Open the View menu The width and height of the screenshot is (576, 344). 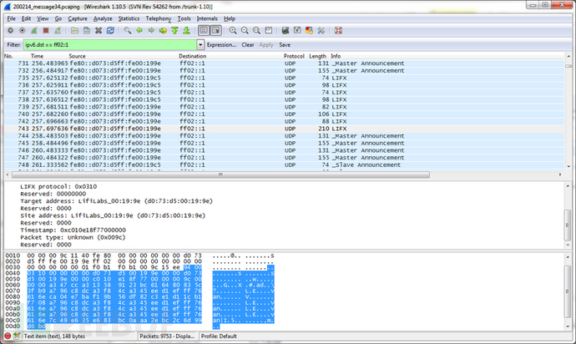point(43,18)
